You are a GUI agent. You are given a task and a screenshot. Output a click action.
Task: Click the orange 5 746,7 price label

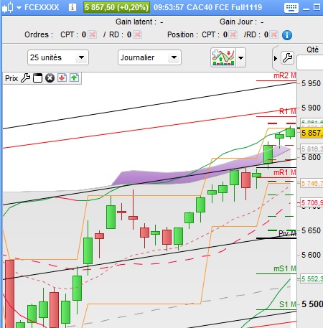[312, 184]
